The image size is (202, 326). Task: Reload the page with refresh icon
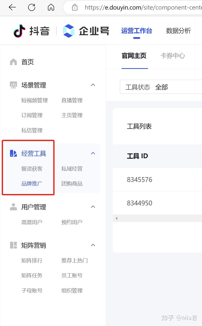point(32,8)
